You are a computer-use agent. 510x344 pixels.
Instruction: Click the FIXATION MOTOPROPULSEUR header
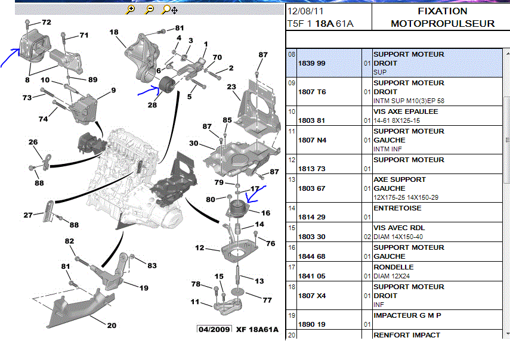click(442, 17)
